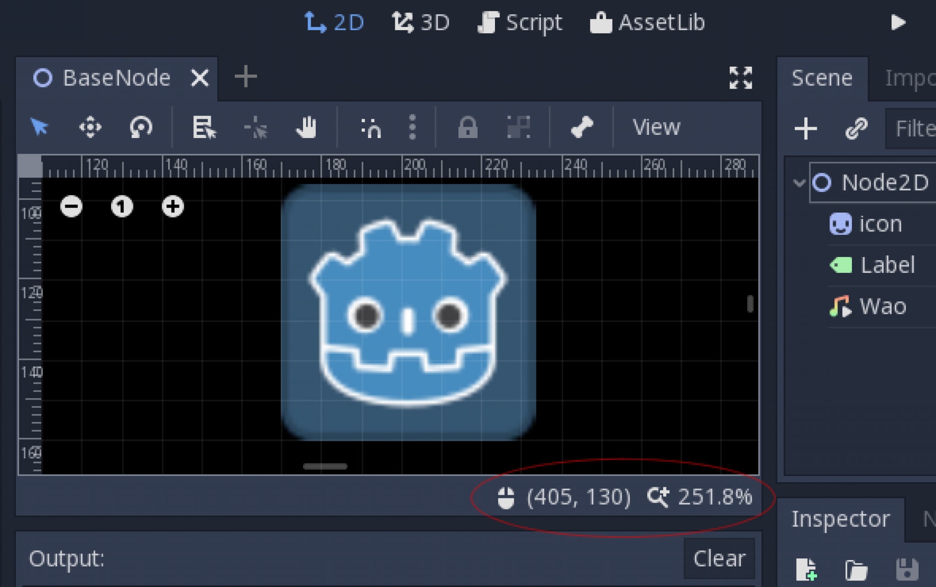
Task: Click the AudioStreamPlayer icon beside Wao
Action: pos(841,306)
